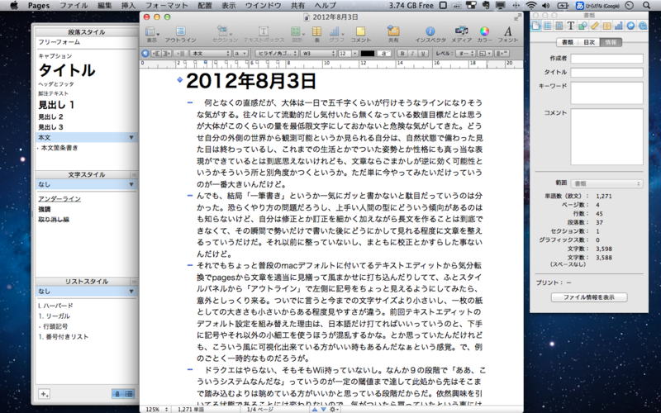Open the 範囲 range dropdown
This screenshot has width=661, height=413.
pyautogui.click(x=606, y=183)
